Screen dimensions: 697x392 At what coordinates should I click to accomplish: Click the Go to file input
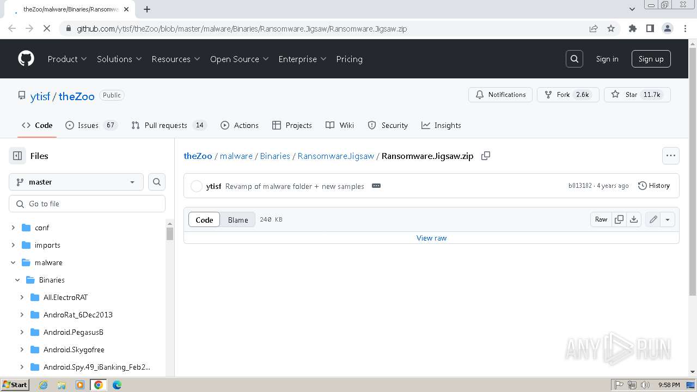pyautogui.click(x=87, y=204)
